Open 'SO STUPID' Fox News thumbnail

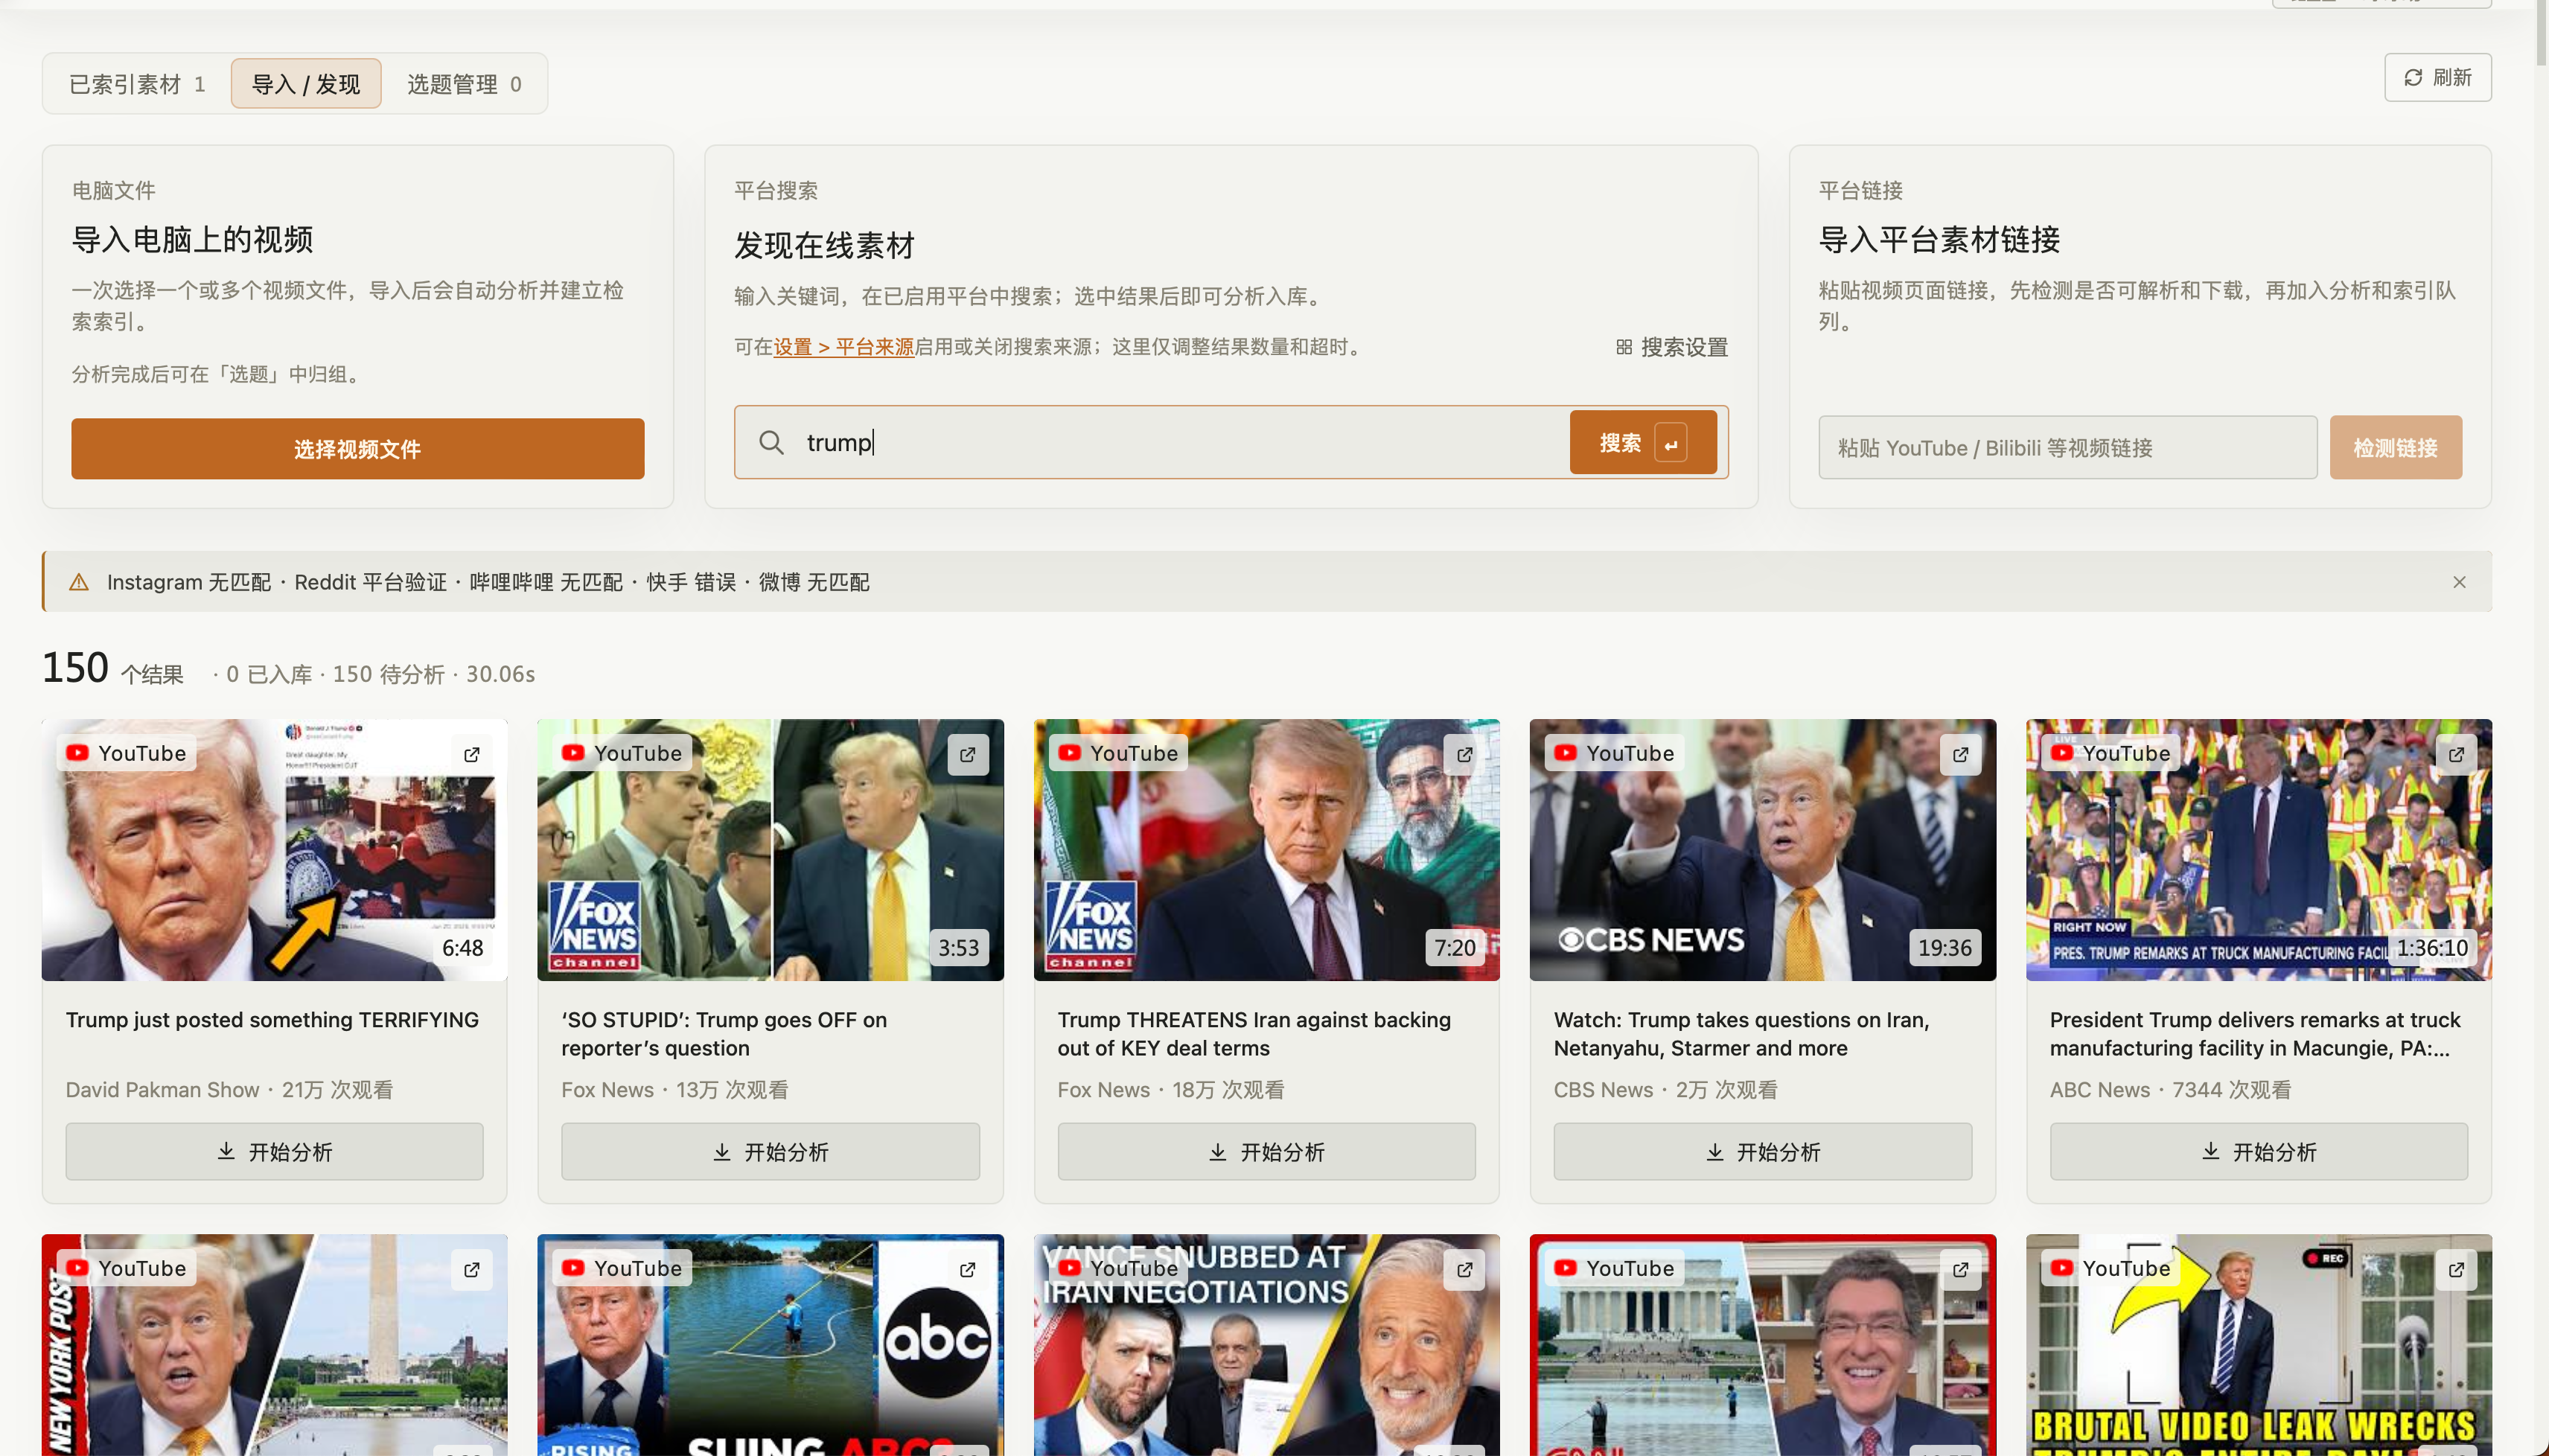pos(770,850)
